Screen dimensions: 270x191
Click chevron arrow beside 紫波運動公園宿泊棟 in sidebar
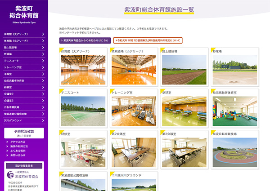(x=43, y=114)
